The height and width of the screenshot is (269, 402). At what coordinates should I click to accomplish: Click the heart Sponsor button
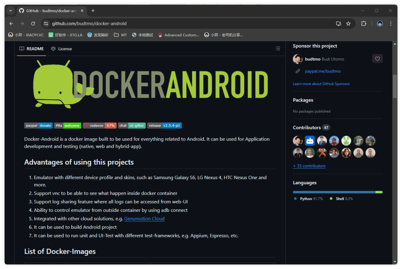(x=377, y=59)
